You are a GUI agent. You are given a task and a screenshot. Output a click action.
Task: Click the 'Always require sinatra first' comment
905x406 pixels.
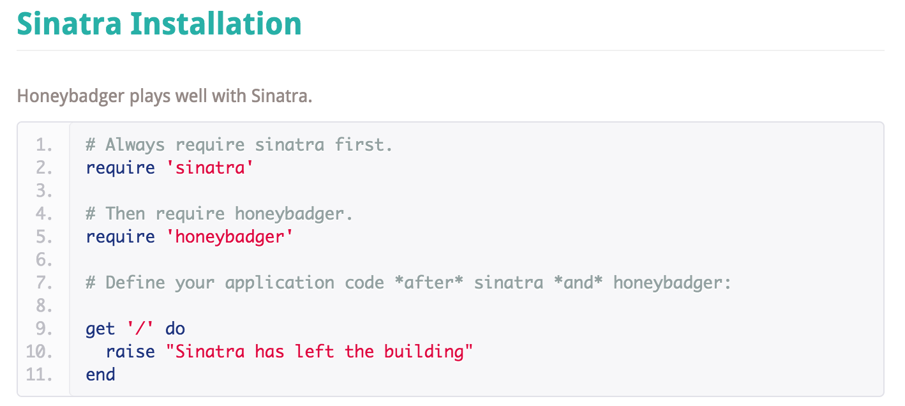click(x=239, y=145)
